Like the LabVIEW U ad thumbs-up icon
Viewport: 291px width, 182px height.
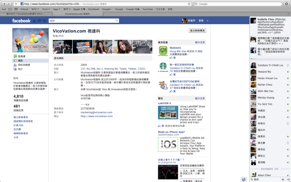[159, 126]
